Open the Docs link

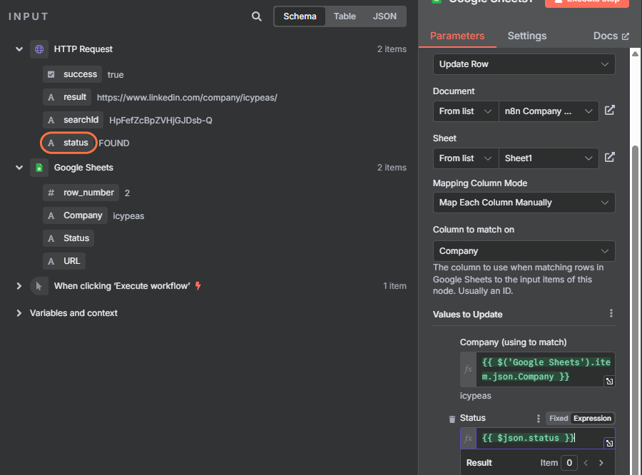coord(611,36)
